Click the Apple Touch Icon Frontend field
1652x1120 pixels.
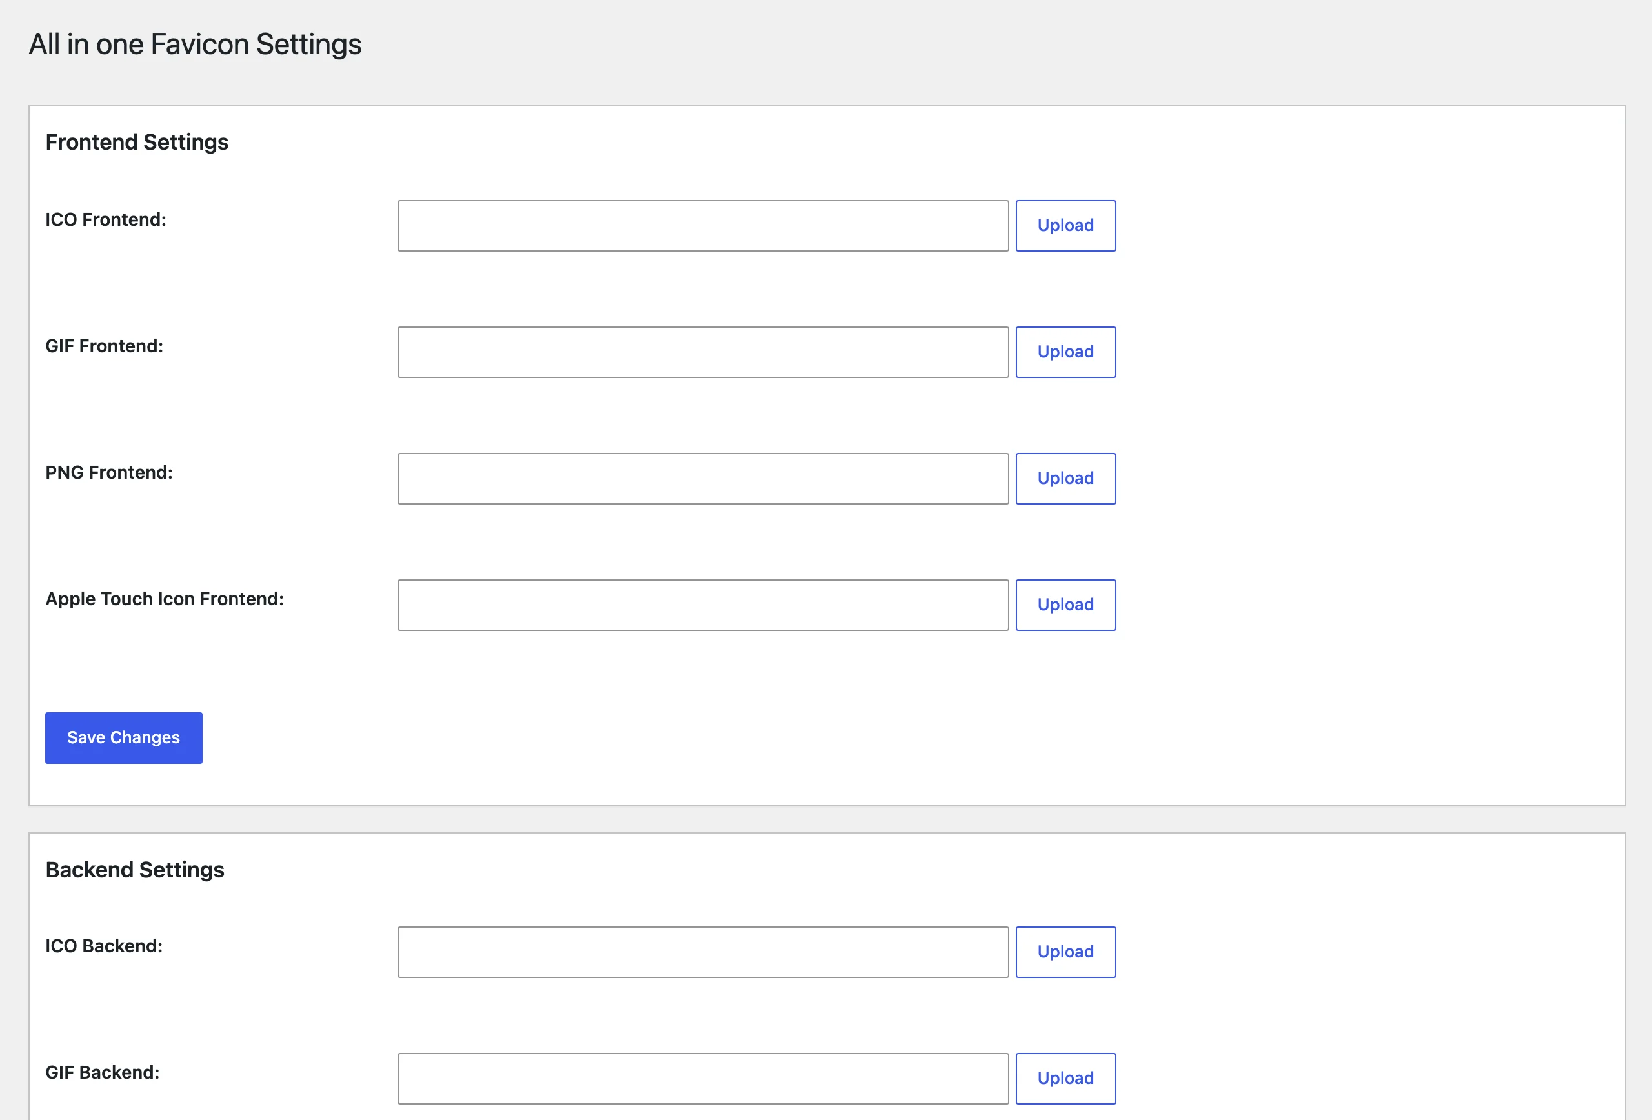click(x=703, y=605)
